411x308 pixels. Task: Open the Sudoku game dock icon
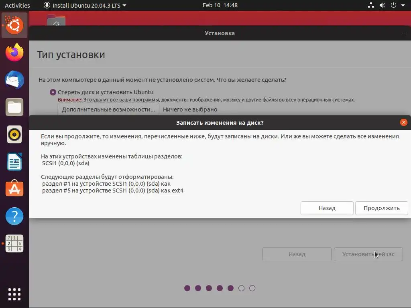tap(14, 243)
